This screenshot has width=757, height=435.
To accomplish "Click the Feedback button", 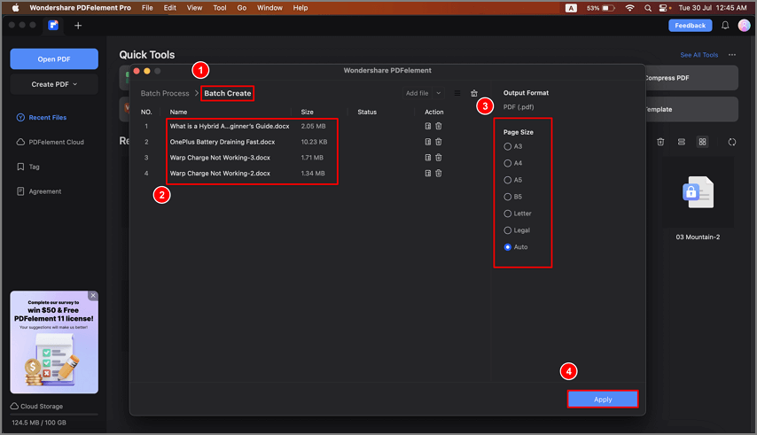I will tap(690, 26).
